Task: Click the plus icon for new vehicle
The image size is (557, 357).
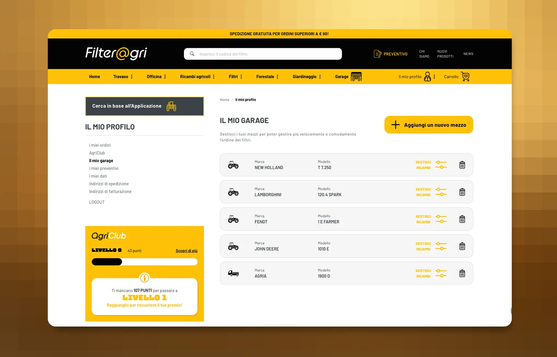Action: click(395, 125)
